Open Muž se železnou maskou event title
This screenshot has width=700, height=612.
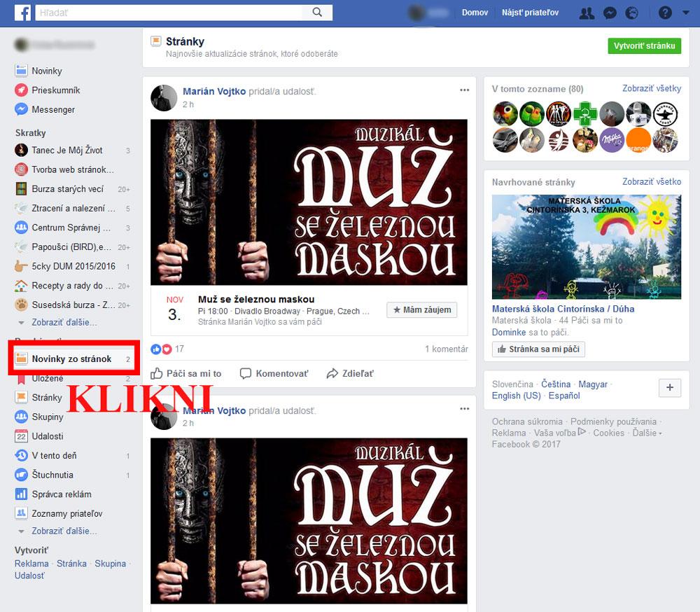(x=256, y=299)
